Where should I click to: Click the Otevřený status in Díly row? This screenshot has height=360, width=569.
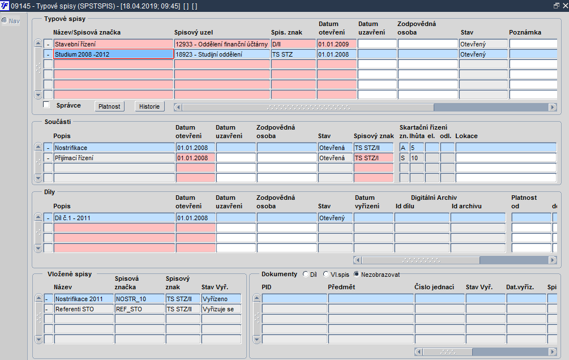point(335,218)
